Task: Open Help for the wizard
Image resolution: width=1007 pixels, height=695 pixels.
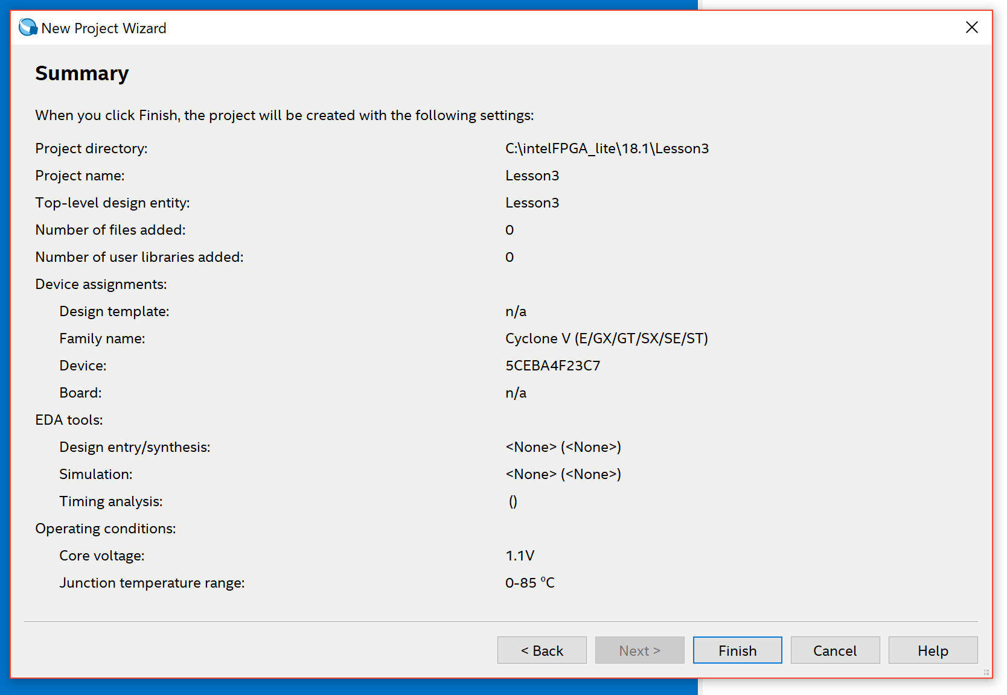Action: tap(933, 650)
